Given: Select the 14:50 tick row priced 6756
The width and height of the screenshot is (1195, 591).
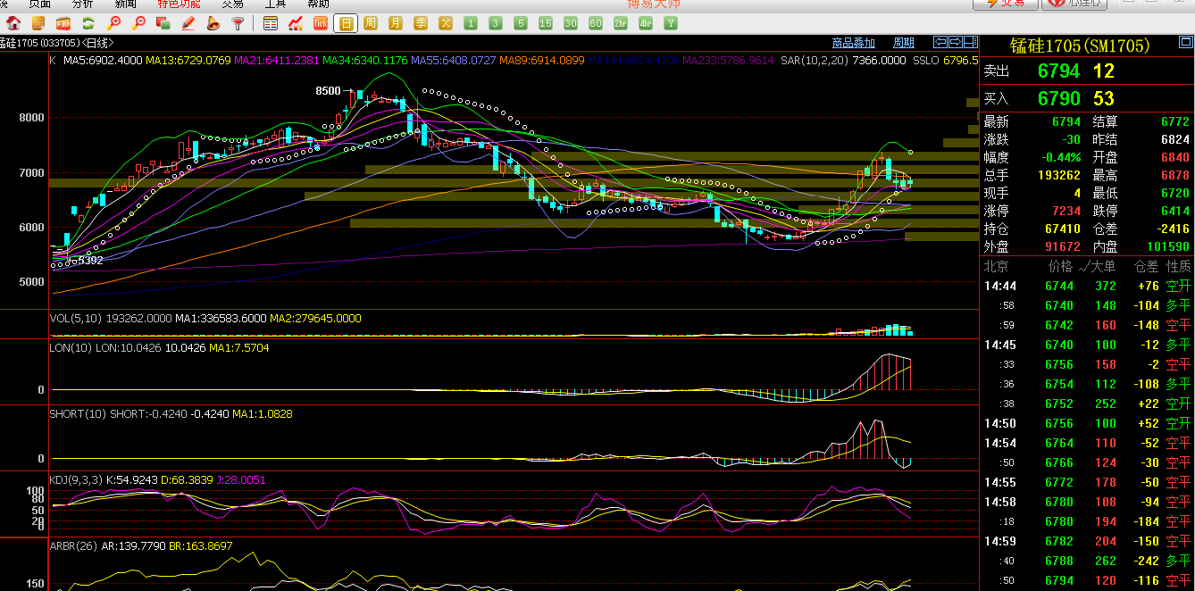Looking at the screenshot, I should 1087,423.
